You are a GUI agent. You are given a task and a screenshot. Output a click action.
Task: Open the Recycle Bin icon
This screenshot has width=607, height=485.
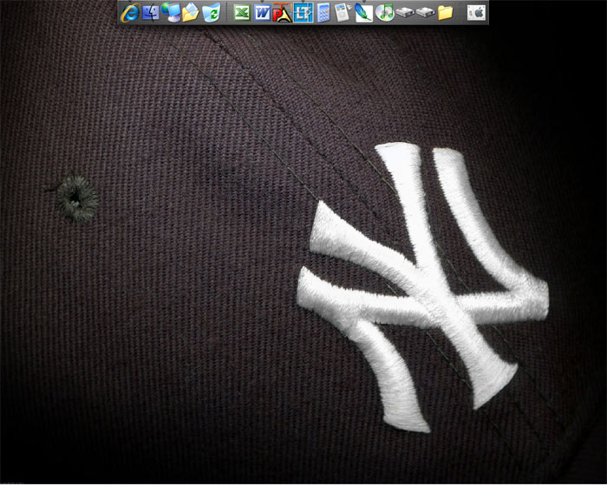pyautogui.click(x=211, y=12)
